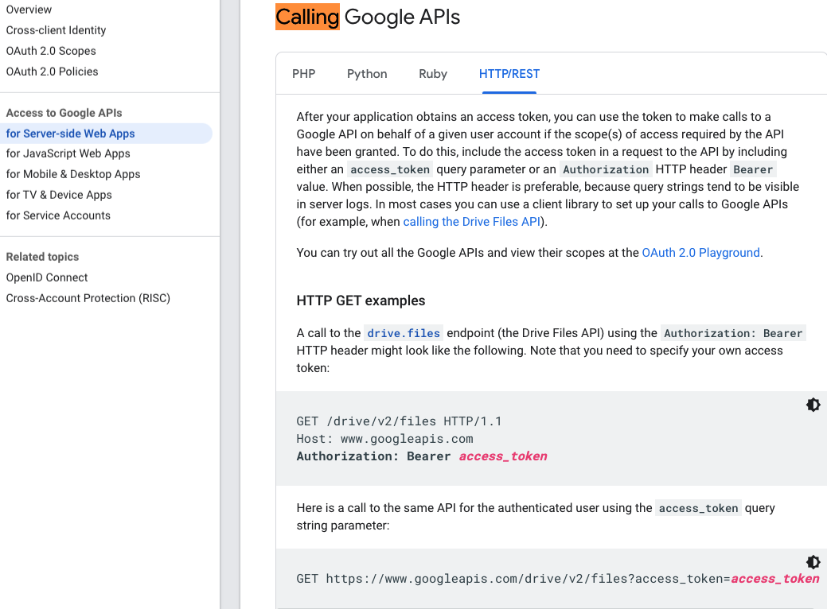This screenshot has width=827, height=609.
Task: Open for Service Accounts page
Action: click(58, 215)
